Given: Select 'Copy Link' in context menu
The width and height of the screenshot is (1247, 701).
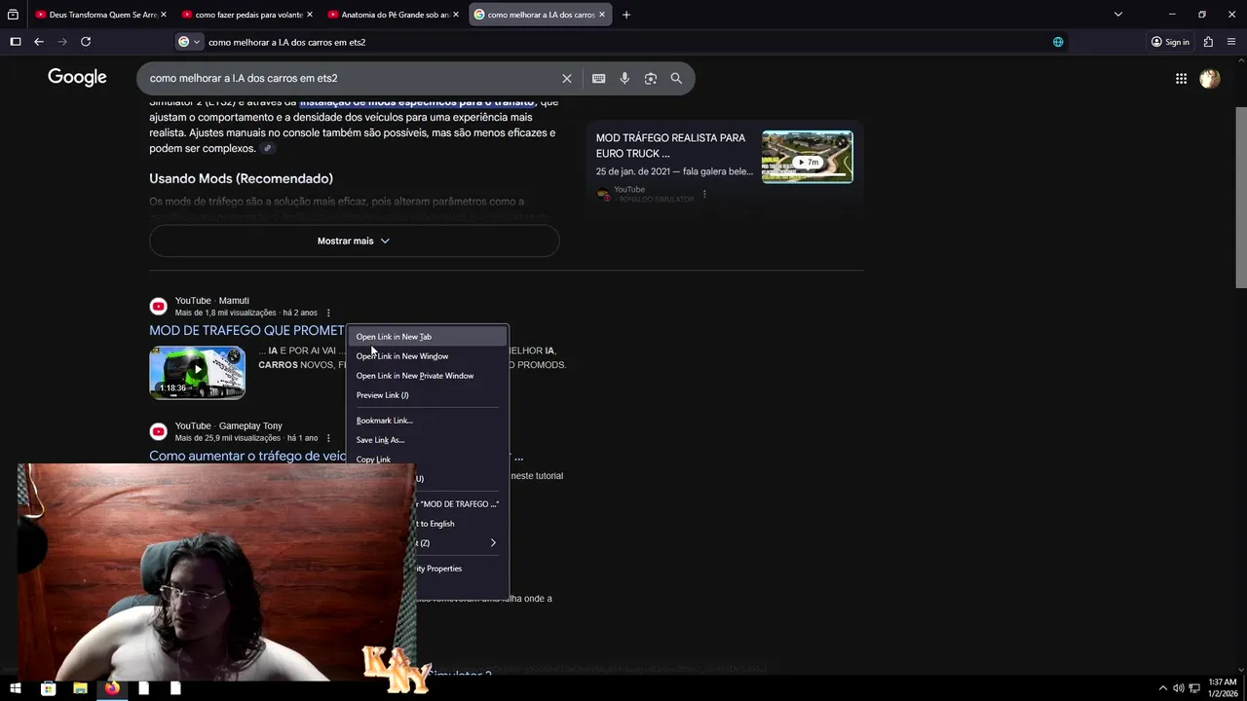Looking at the screenshot, I should 428,460.
